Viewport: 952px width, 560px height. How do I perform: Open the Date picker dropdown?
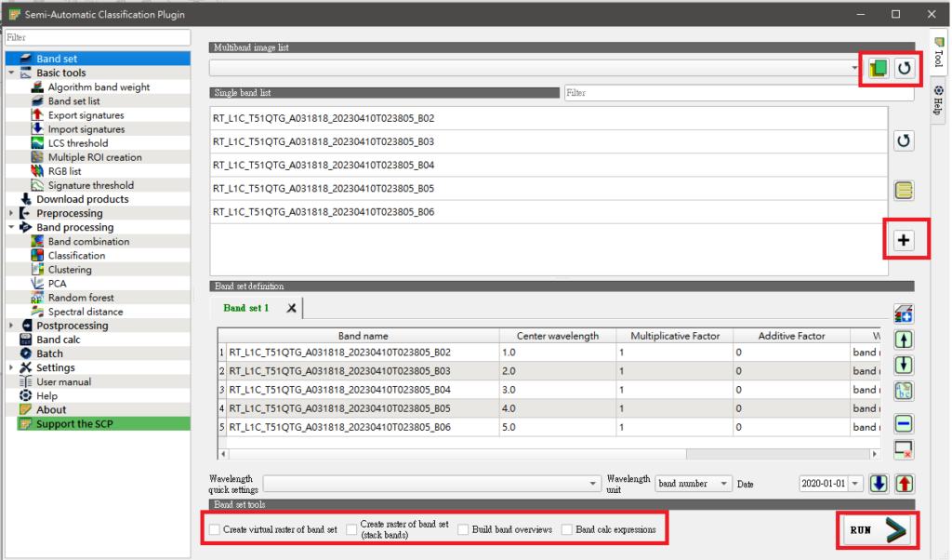coord(855,484)
